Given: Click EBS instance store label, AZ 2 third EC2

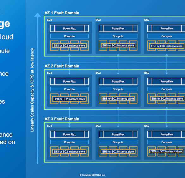Looking at the screenshot, I should (167, 99).
